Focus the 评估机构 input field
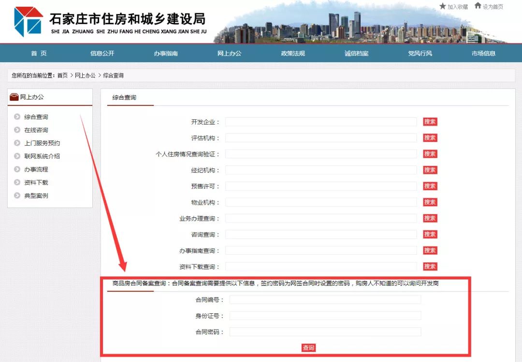 [321, 138]
